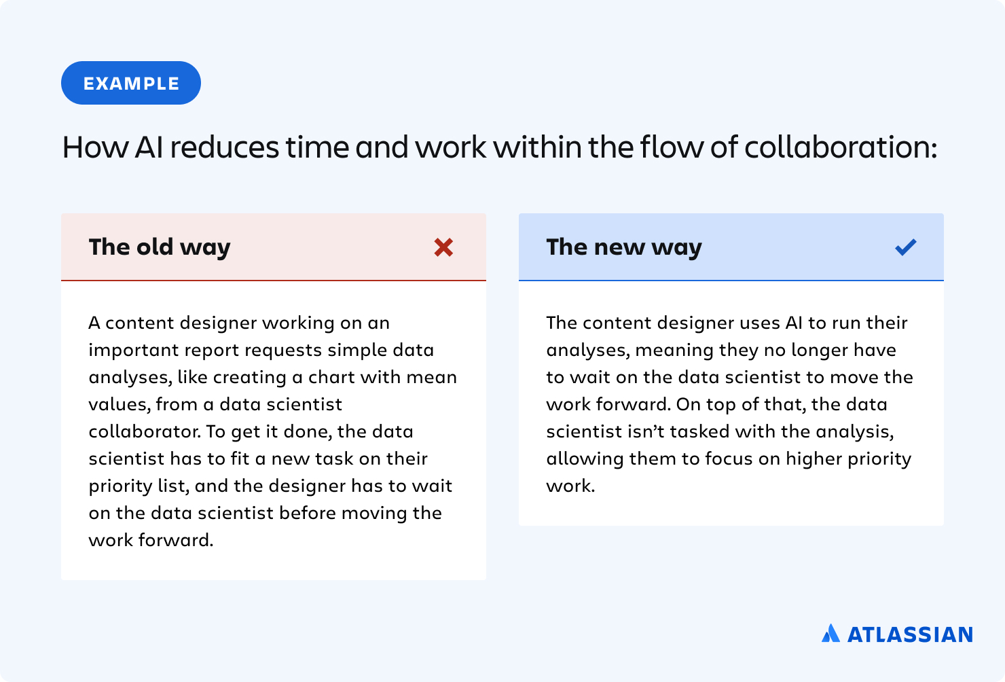Select the blue EXAMPLE badge

point(131,83)
